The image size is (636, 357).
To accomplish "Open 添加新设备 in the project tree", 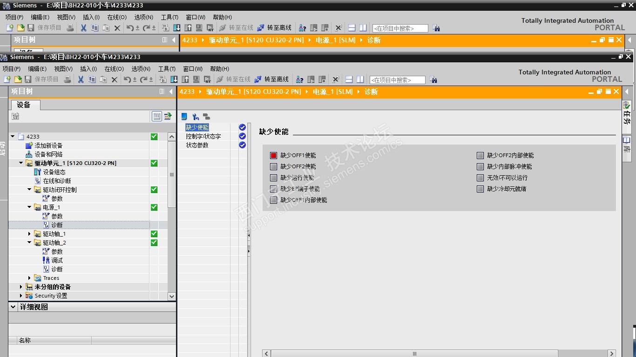I will pos(48,145).
